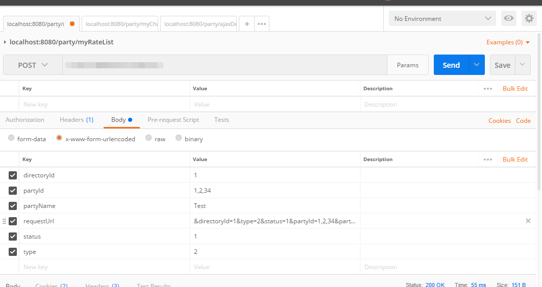Open the response Cookies (2) tab
This screenshot has width=542, height=287.
click(52, 285)
